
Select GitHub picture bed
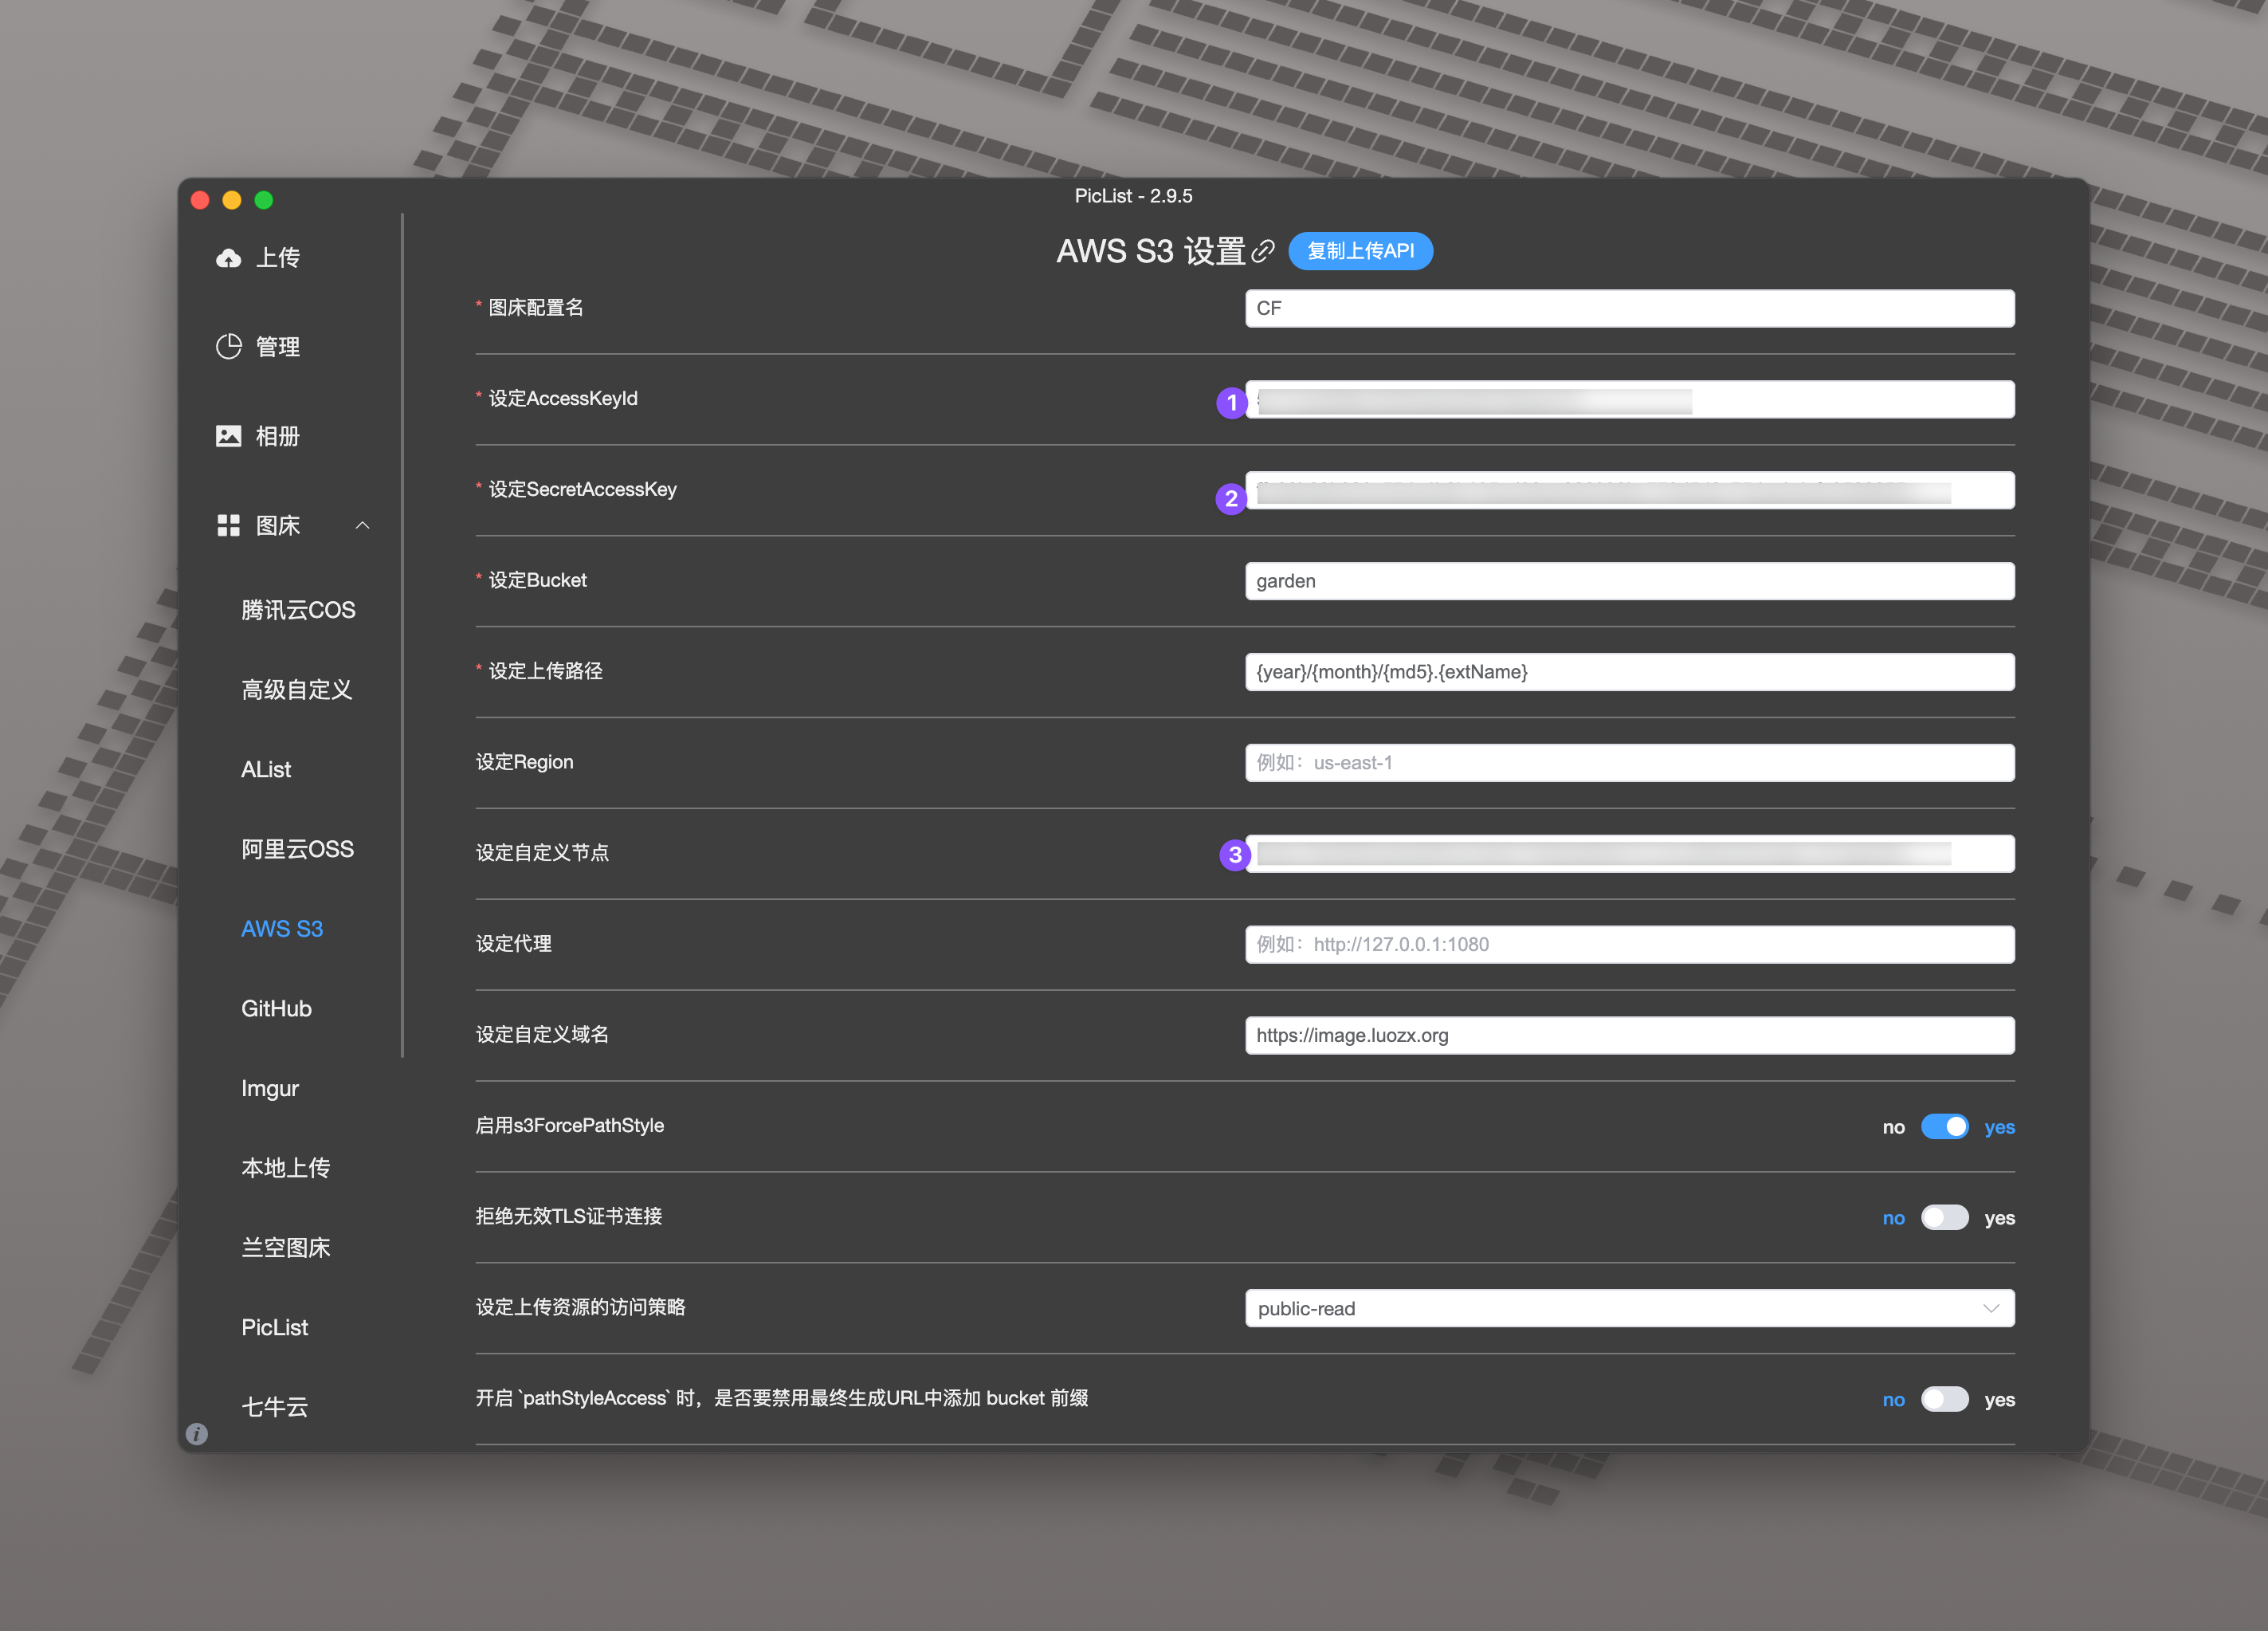(x=276, y=1008)
